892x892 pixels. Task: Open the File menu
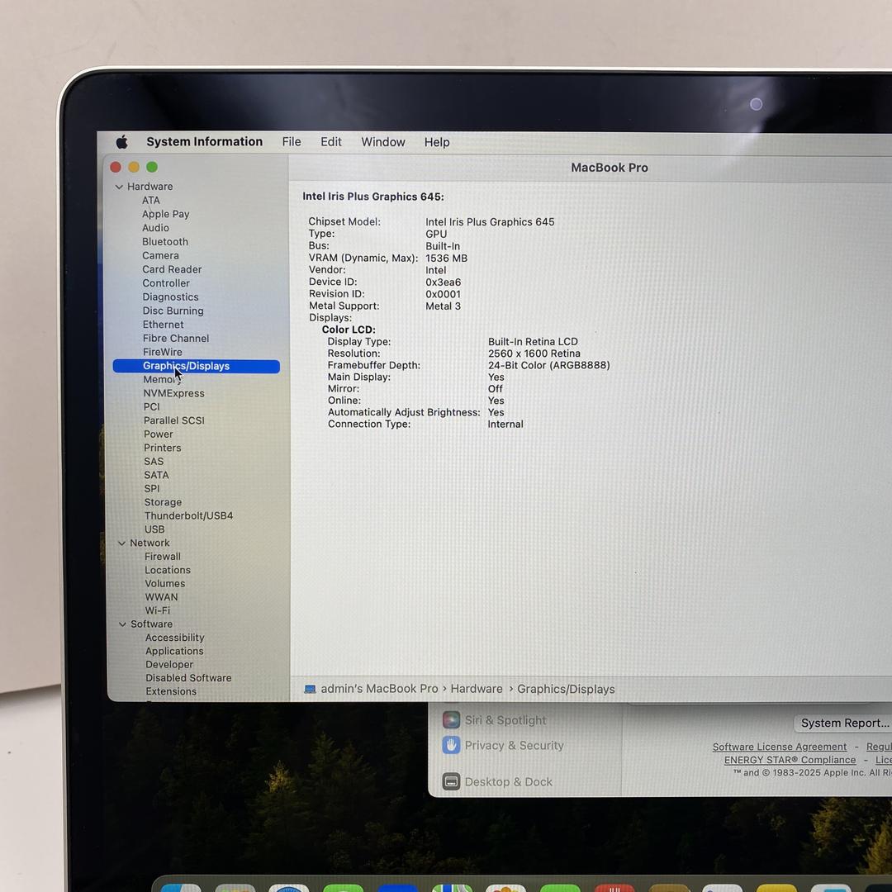292,142
